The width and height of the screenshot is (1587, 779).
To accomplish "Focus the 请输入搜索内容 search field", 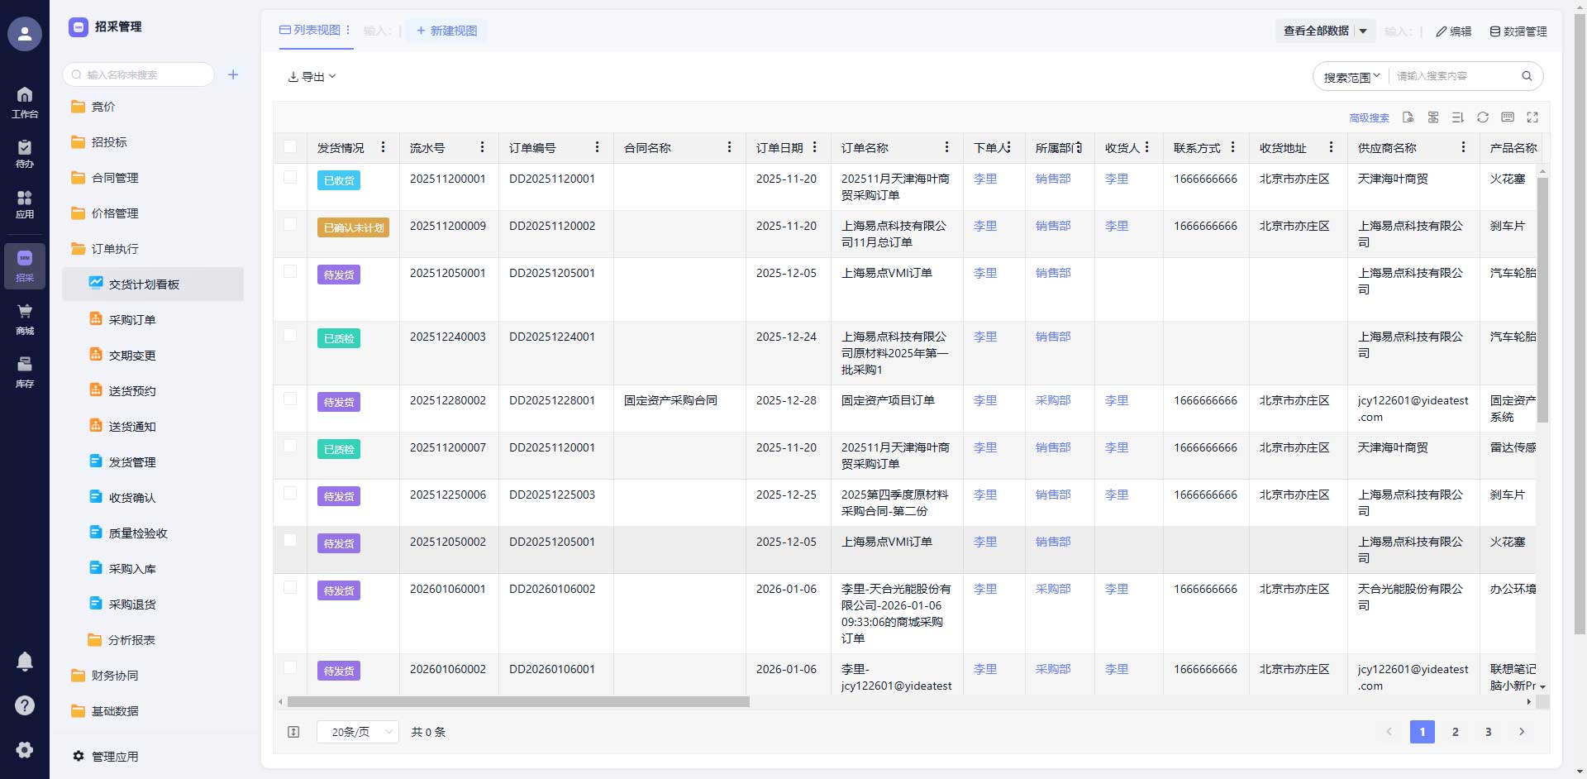I will (1455, 76).
